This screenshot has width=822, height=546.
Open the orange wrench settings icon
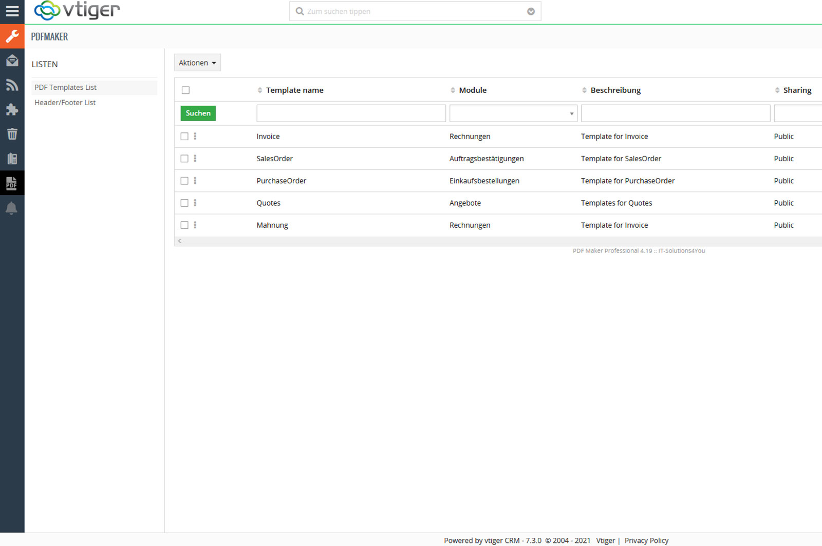(12, 36)
